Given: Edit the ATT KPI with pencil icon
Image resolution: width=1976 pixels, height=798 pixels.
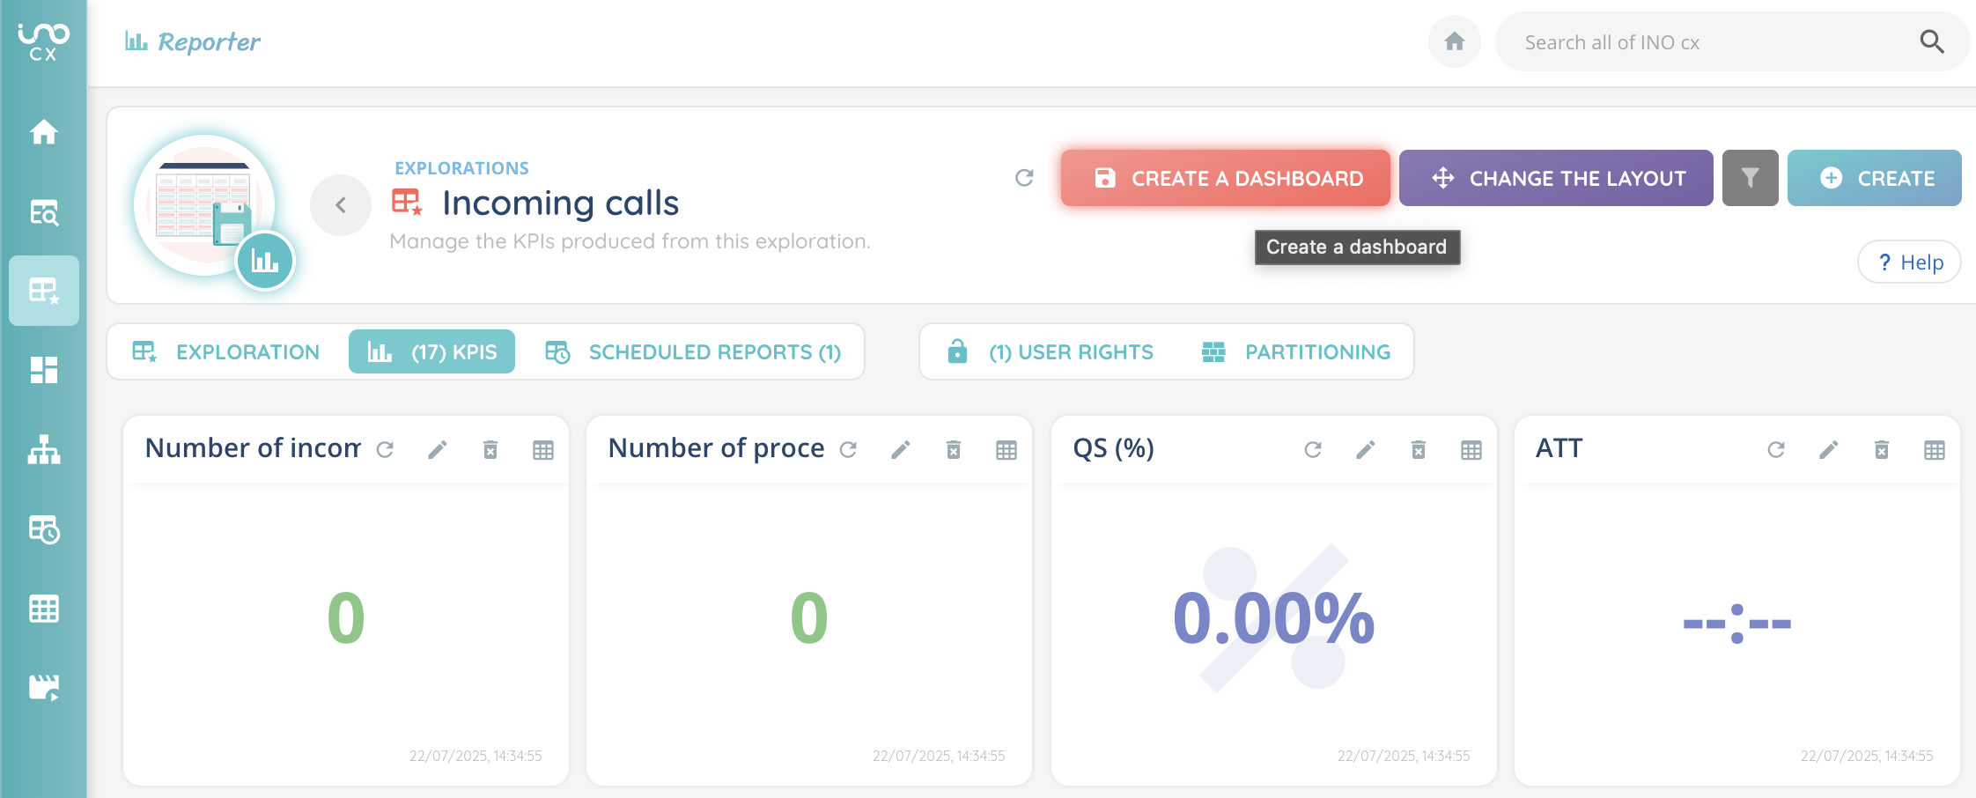Looking at the screenshot, I should click(1829, 450).
